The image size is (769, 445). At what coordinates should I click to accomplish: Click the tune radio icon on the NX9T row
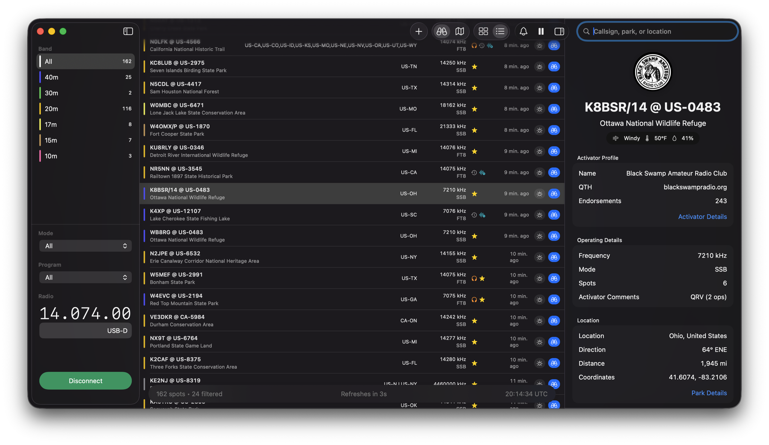(x=540, y=342)
